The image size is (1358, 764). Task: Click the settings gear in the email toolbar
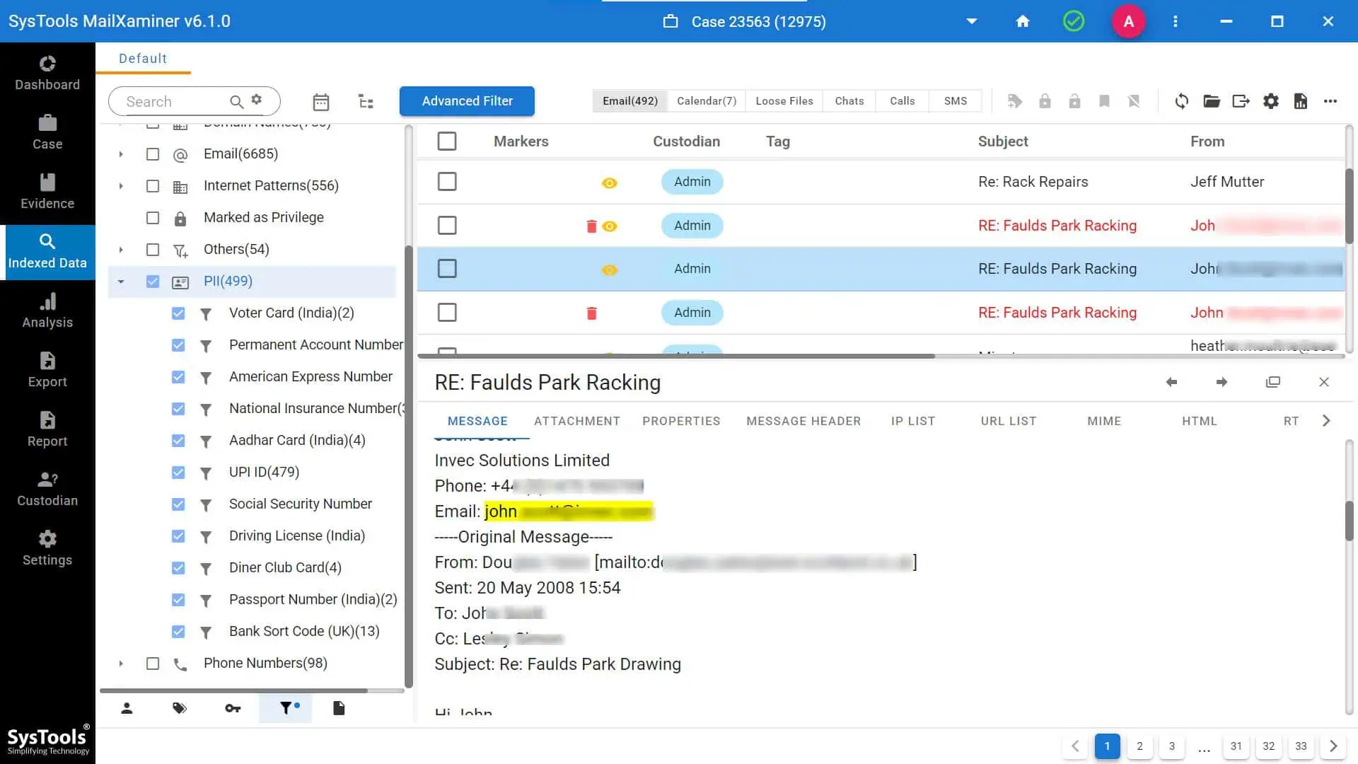(x=1270, y=101)
